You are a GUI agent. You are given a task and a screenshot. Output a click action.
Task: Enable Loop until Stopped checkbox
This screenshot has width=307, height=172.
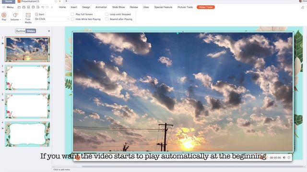106,14
